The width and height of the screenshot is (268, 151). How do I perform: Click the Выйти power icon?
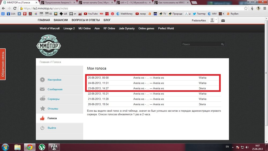(42, 128)
